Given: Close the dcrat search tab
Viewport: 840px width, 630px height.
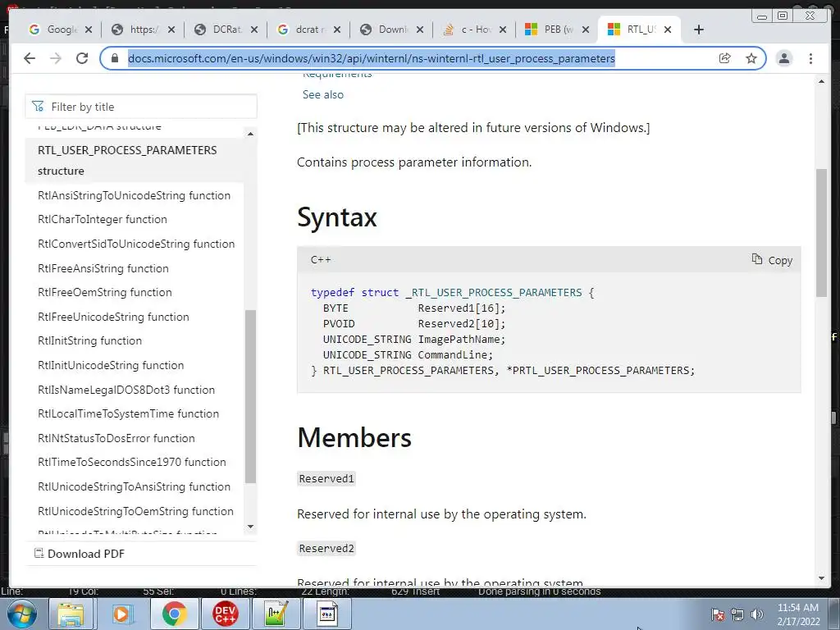Looking at the screenshot, I should point(336,30).
